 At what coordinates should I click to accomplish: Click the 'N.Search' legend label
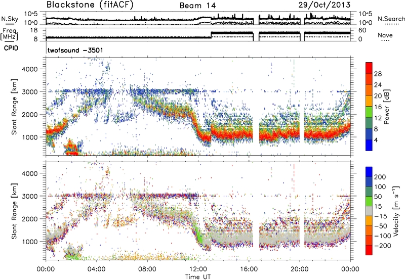(x=391, y=19)
